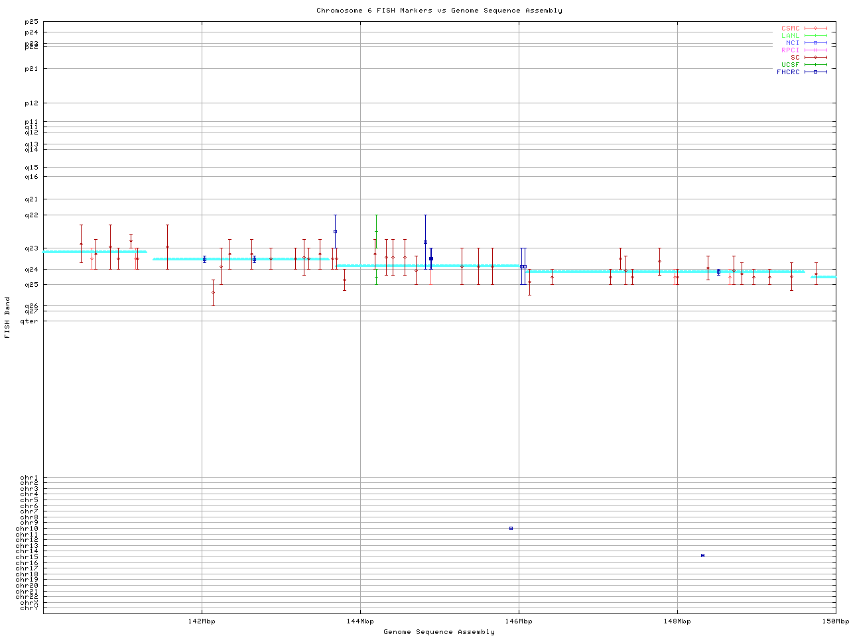Click the RPCI magenta legend marker
This screenshot has height=636, width=849.
(x=815, y=50)
